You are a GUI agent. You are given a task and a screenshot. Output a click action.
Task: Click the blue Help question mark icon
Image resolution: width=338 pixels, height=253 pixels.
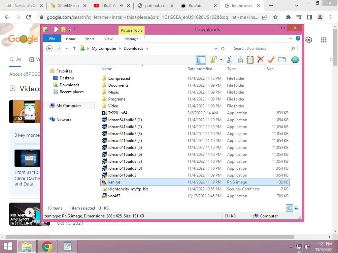[298, 38]
